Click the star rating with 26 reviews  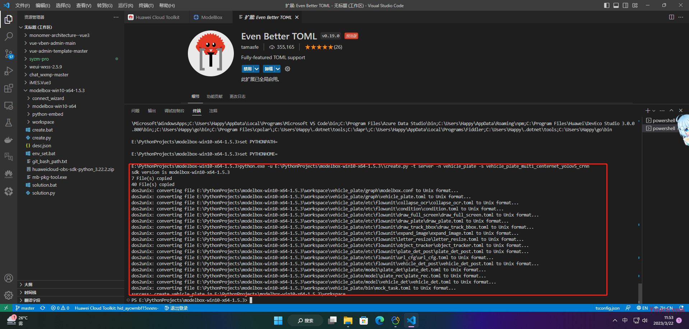pyautogui.click(x=323, y=47)
